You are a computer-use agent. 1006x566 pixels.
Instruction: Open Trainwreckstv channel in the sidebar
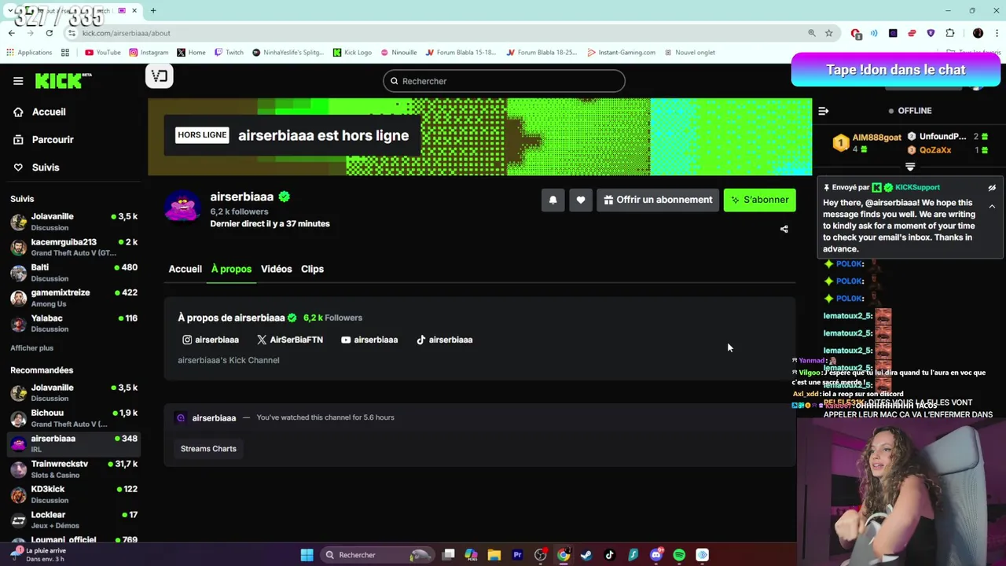coord(73,469)
